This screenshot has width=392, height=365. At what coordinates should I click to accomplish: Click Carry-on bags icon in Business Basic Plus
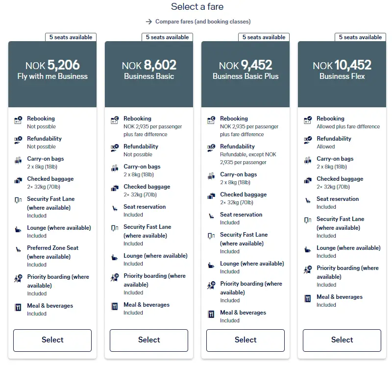point(212,175)
